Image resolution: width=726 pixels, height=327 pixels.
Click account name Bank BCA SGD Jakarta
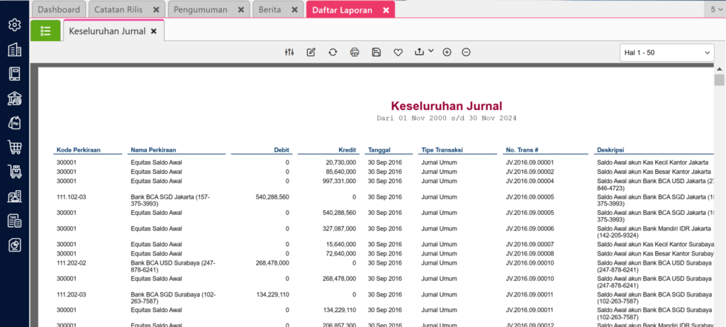coord(170,200)
